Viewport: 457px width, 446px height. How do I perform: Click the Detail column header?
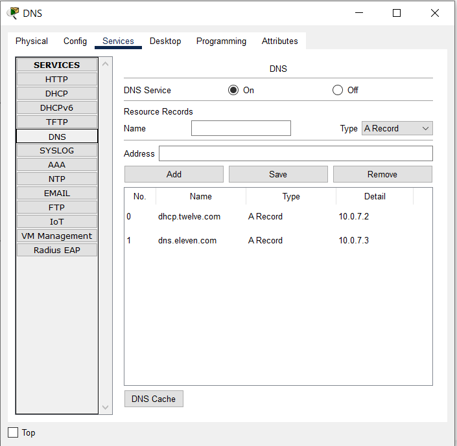click(375, 197)
